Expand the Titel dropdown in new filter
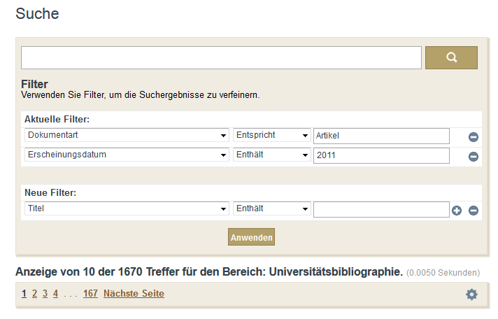 [x=127, y=208]
